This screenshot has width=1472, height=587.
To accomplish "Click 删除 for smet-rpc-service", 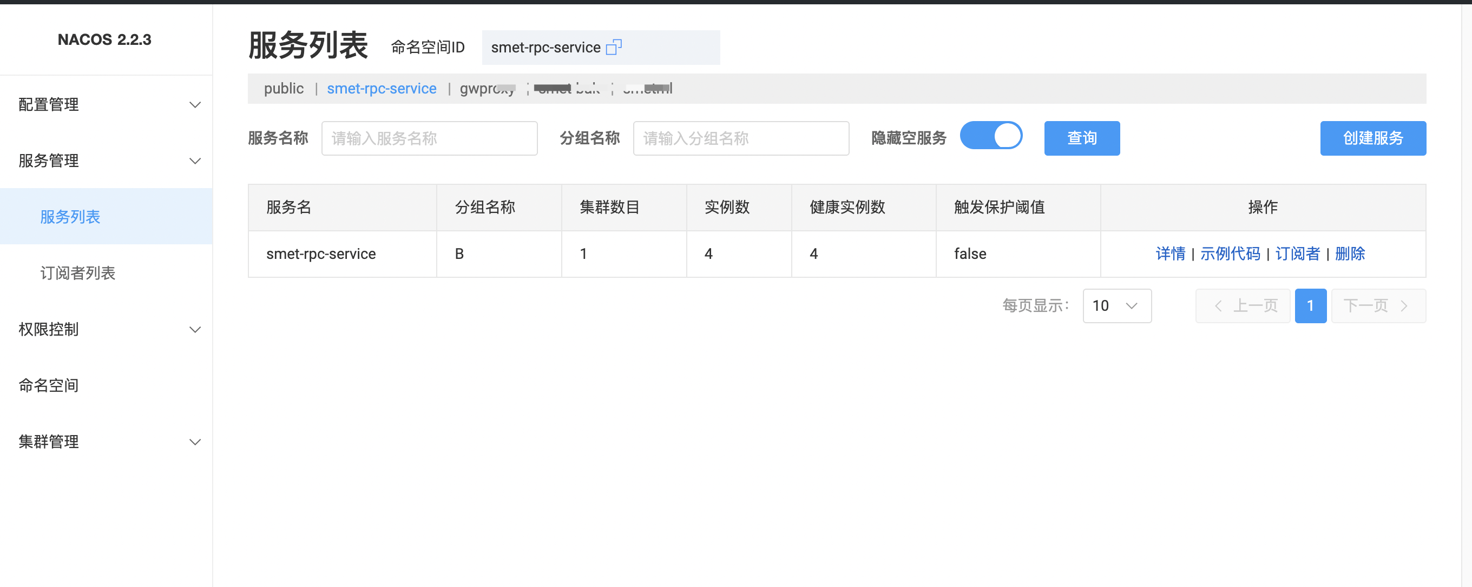I will tap(1350, 254).
